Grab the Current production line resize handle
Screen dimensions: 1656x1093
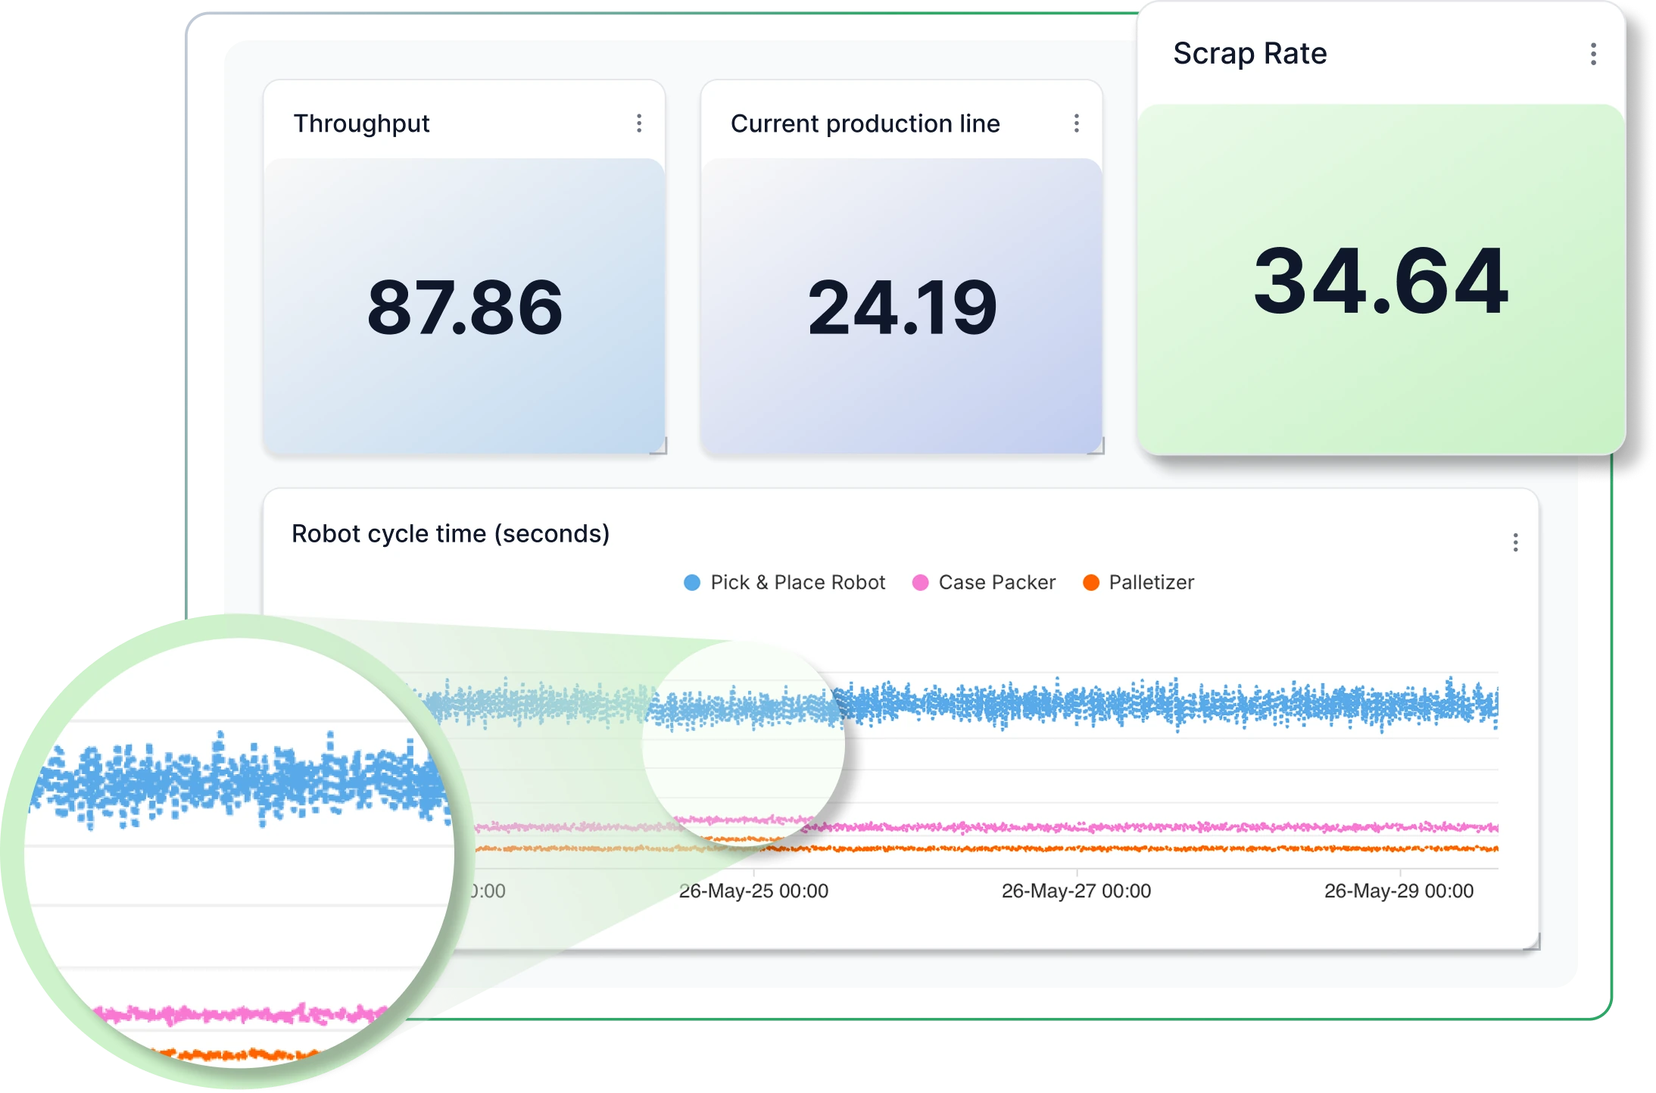1096,446
